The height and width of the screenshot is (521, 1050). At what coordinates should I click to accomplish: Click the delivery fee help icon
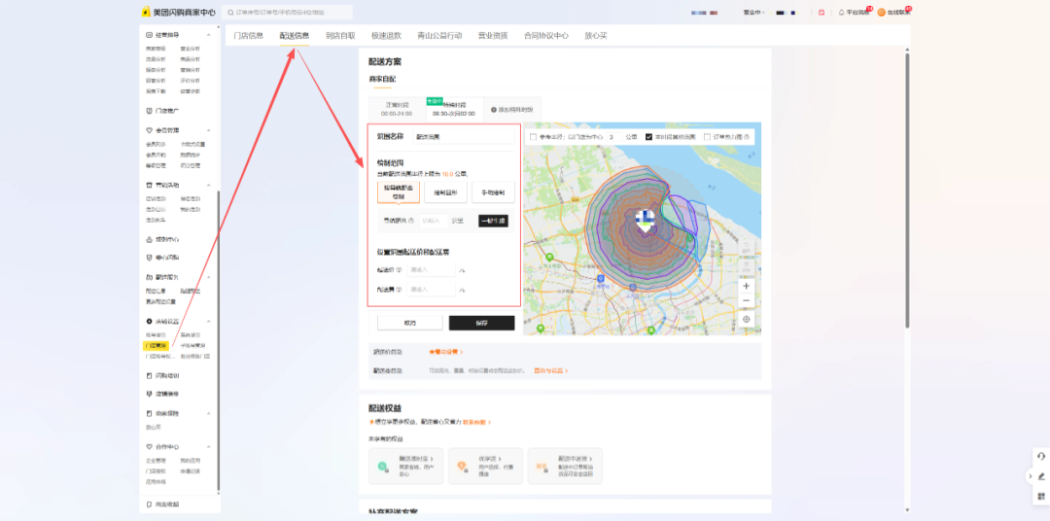click(x=400, y=290)
